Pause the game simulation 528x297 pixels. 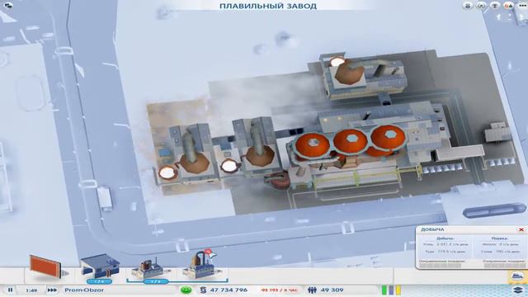tap(10, 290)
